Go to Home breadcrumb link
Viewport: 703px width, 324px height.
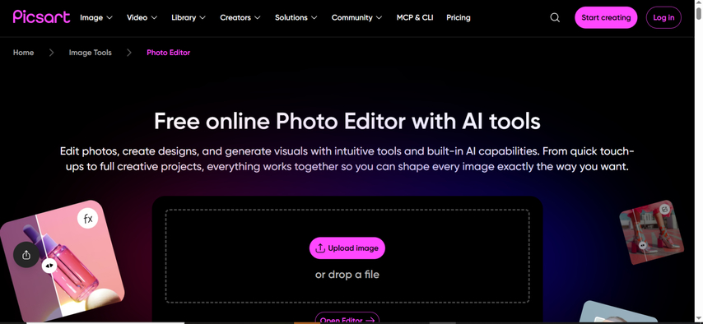coord(23,53)
